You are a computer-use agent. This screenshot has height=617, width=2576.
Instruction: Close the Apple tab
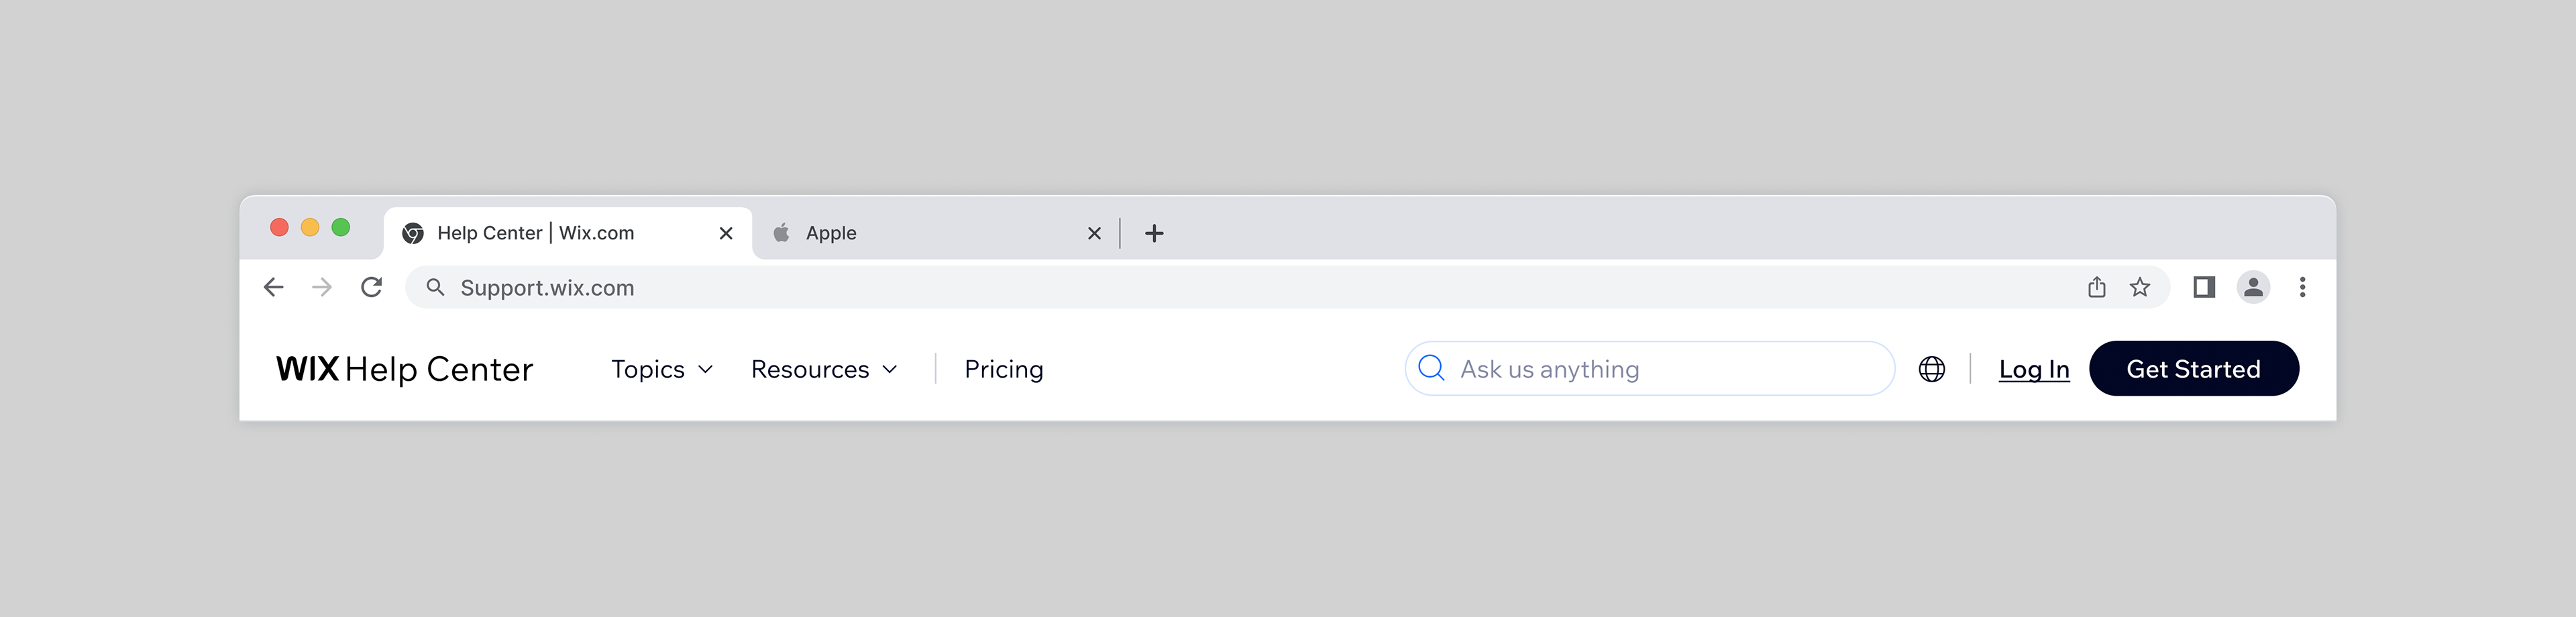click(1094, 233)
